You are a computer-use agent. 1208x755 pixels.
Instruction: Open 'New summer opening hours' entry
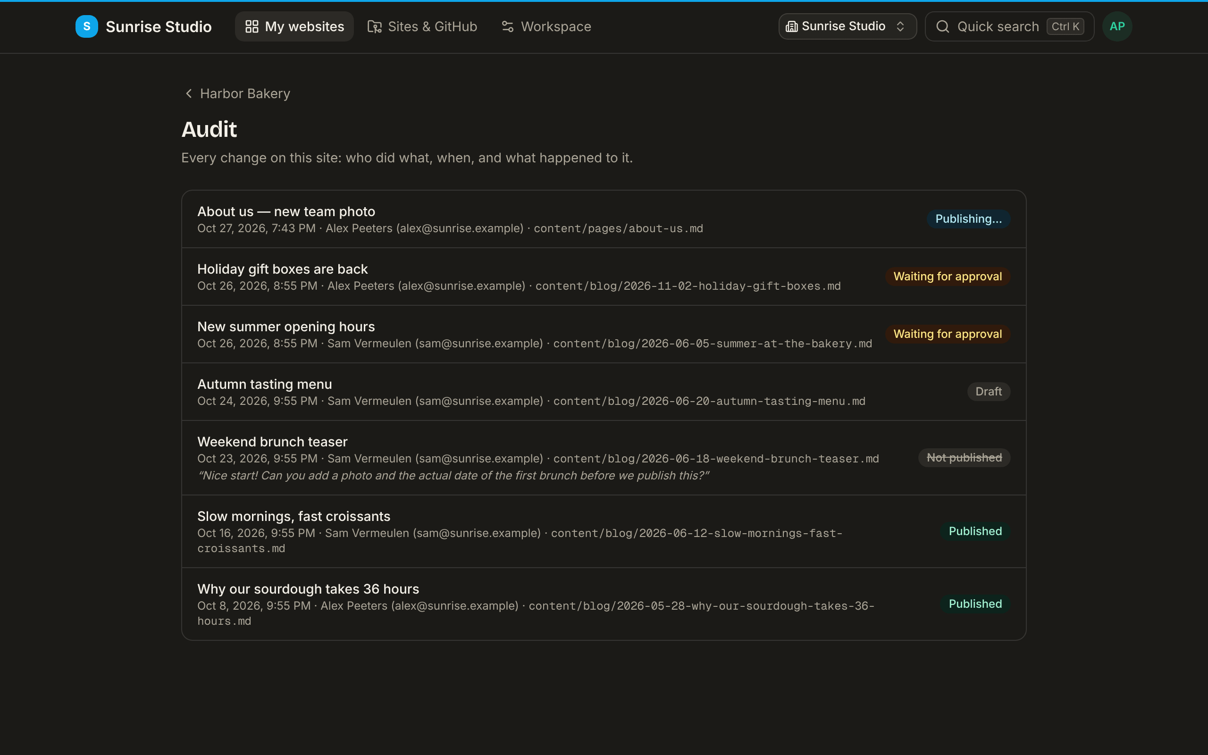(604, 334)
